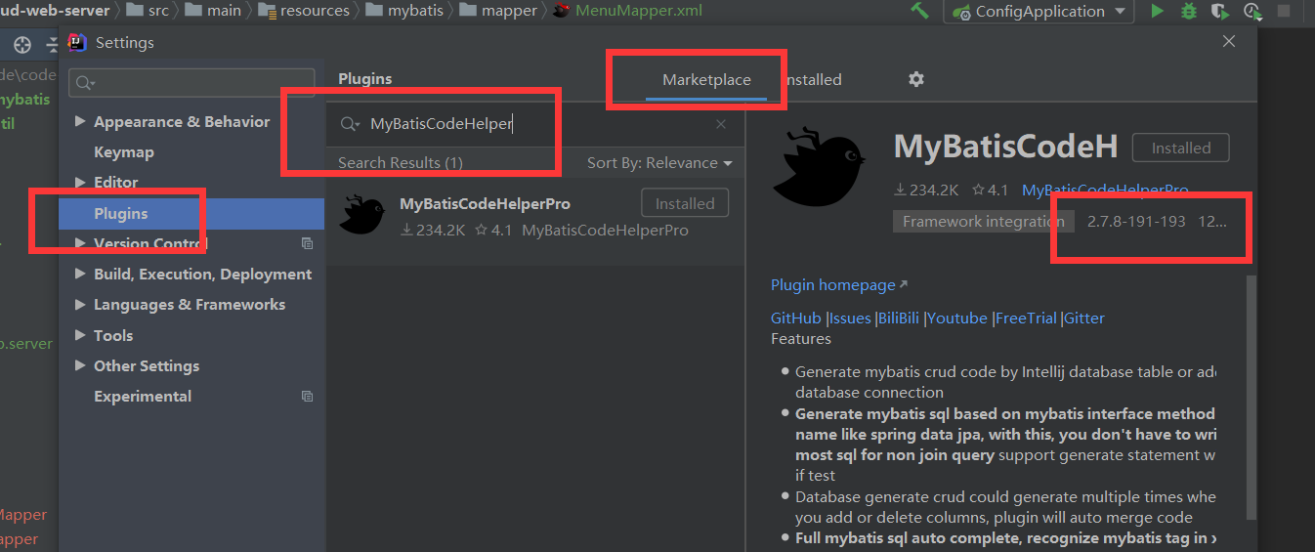Click the grey Stop square icon
Viewport: 1315px width, 552px height.
(1285, 11)
